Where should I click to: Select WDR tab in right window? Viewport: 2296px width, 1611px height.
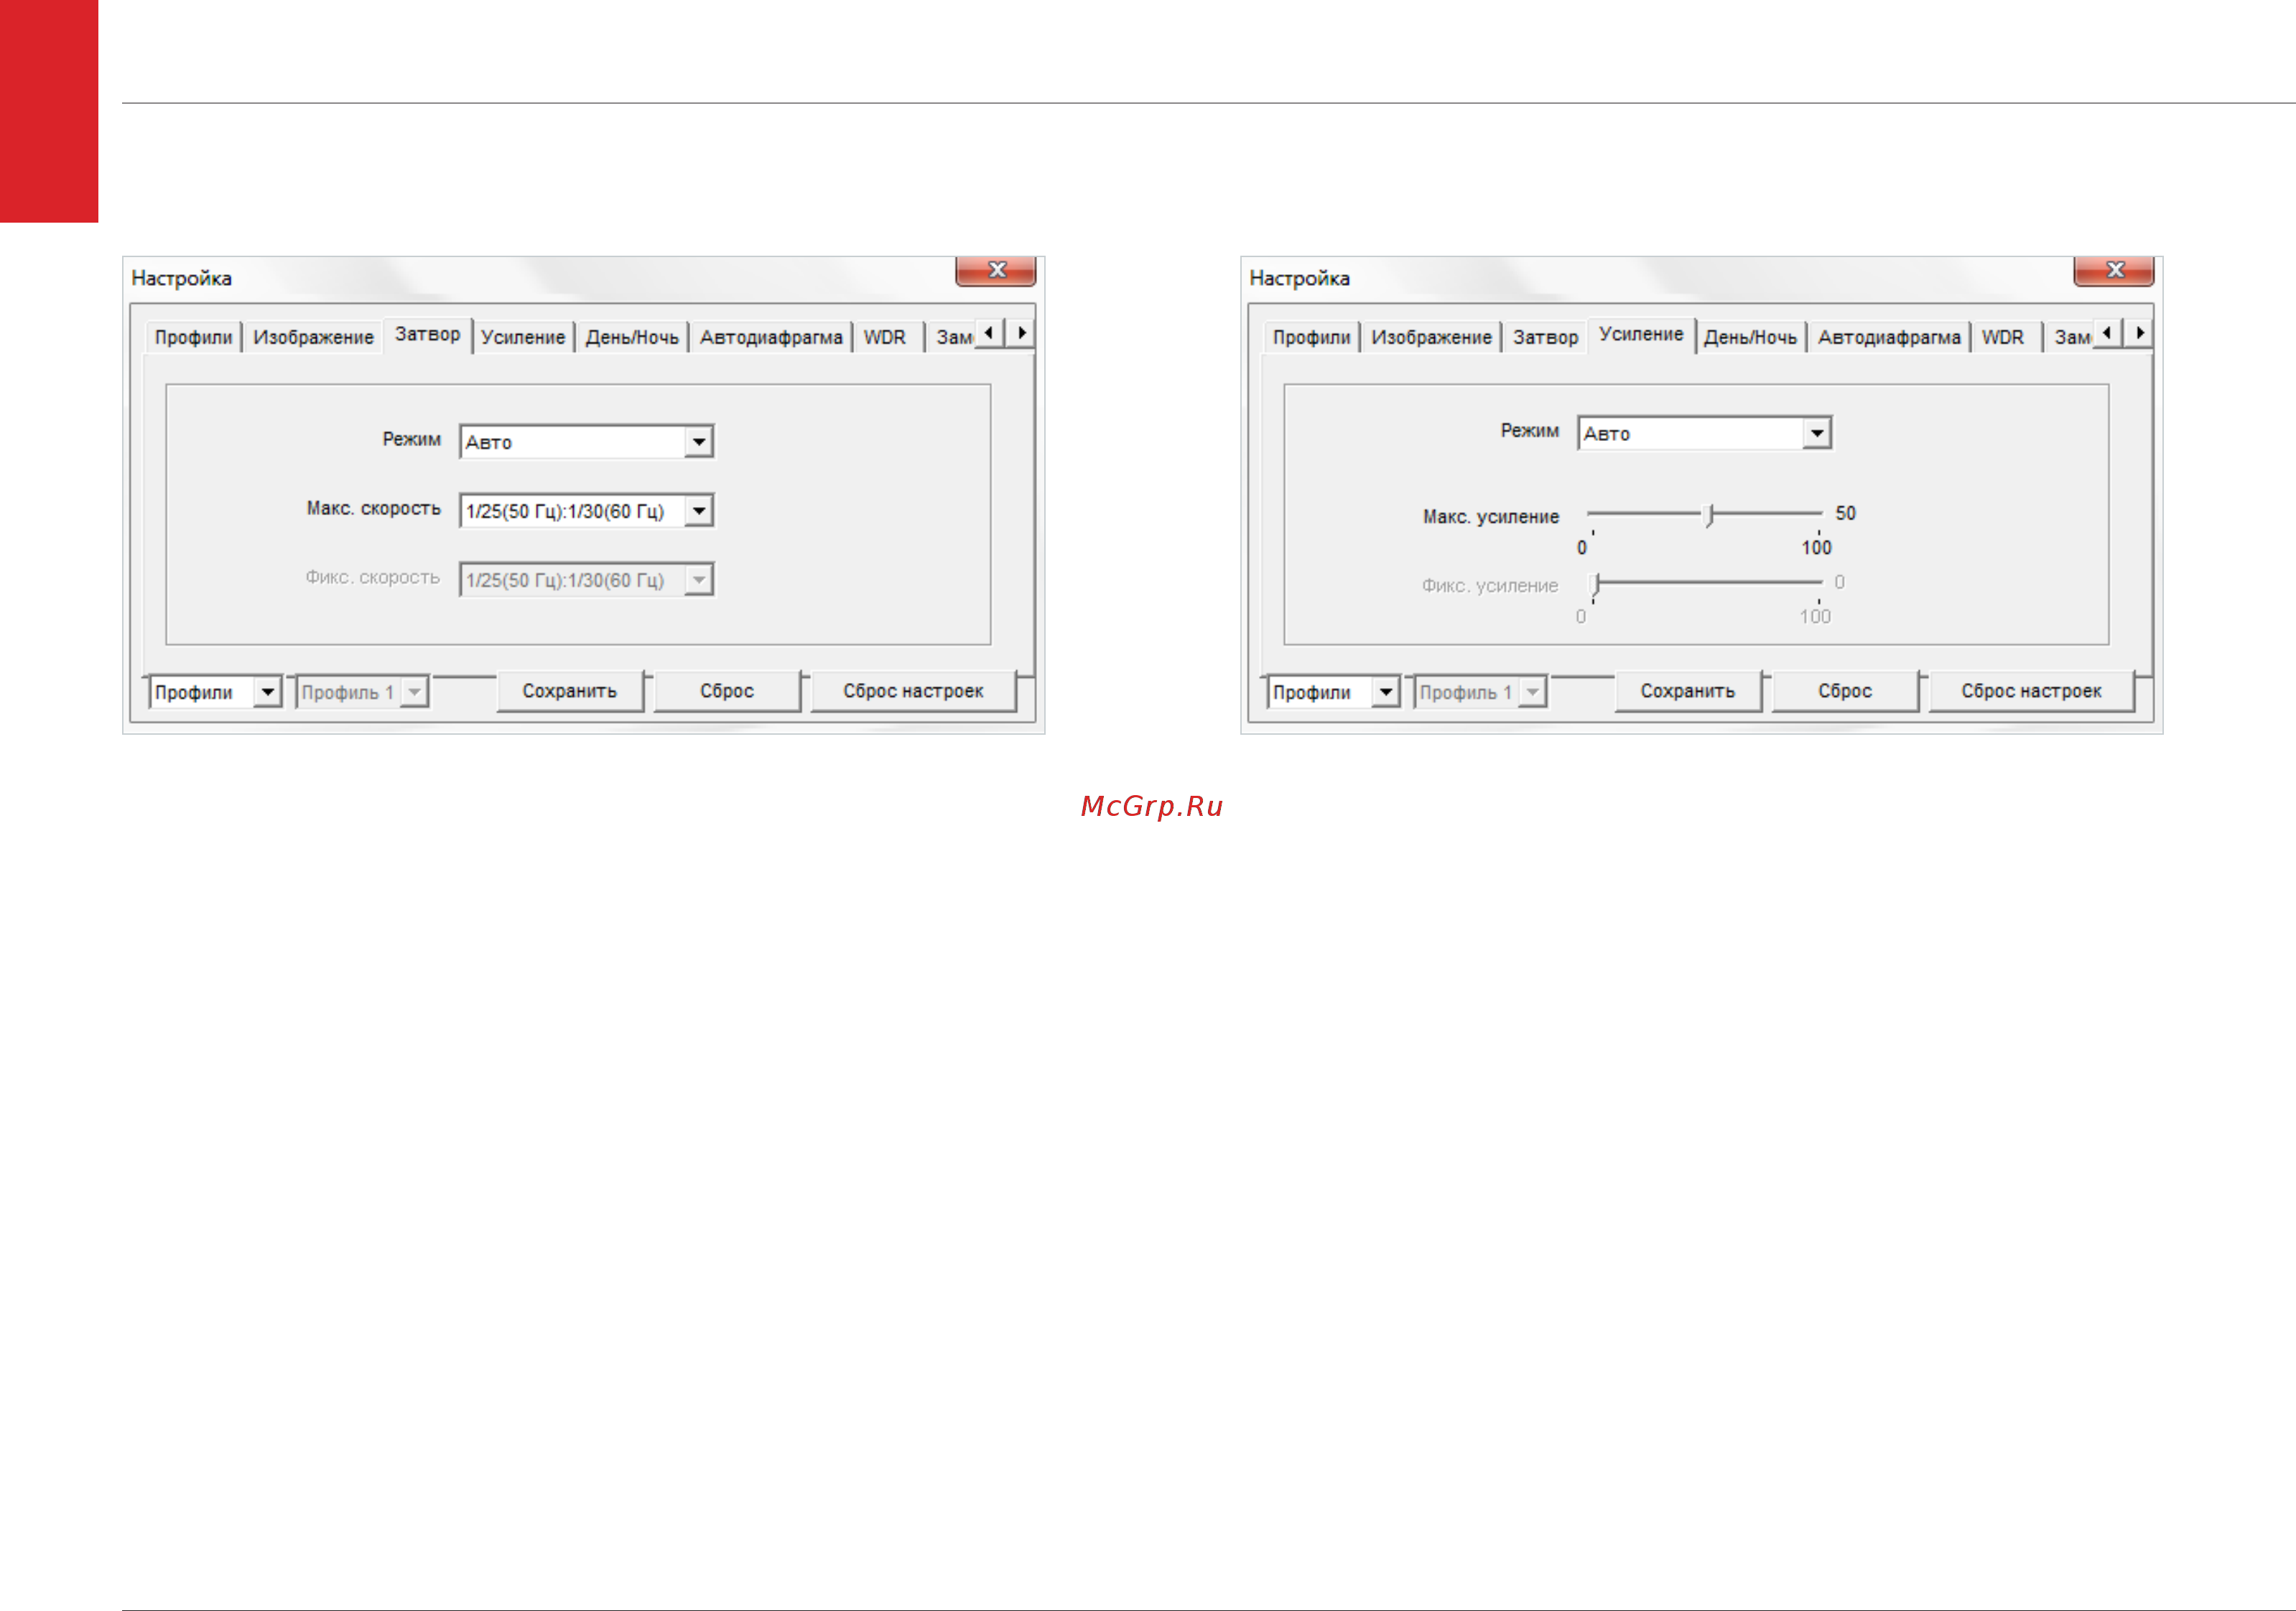pos(2003,338)
